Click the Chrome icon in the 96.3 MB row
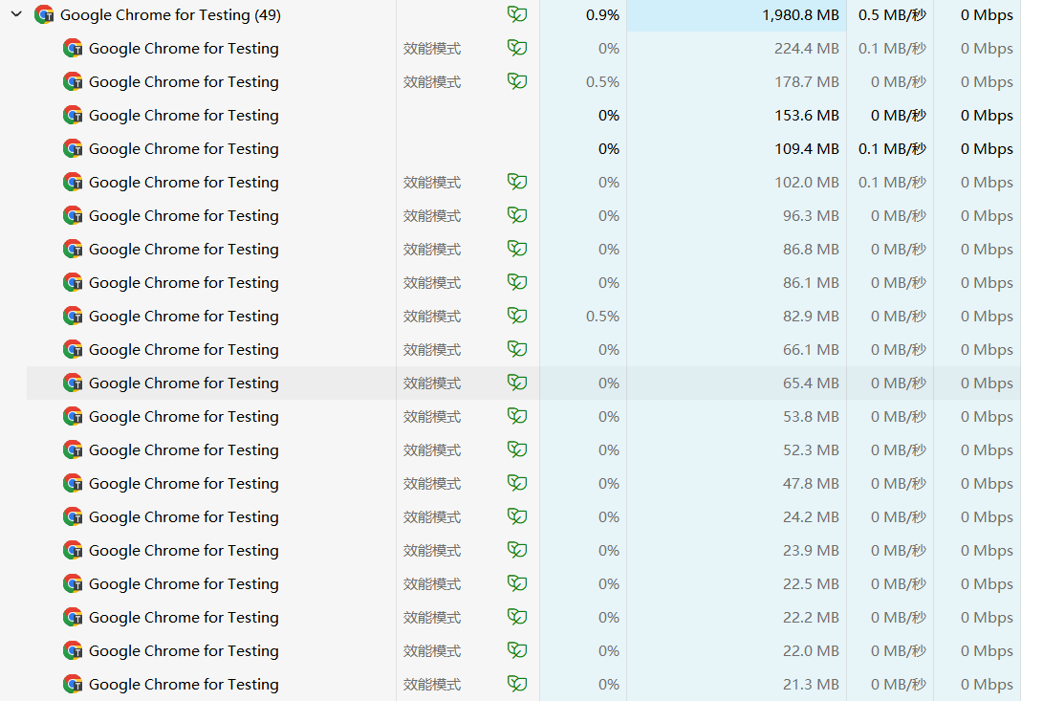The image size is (1043, 701). pyautogui.click(x=73, y=215)
